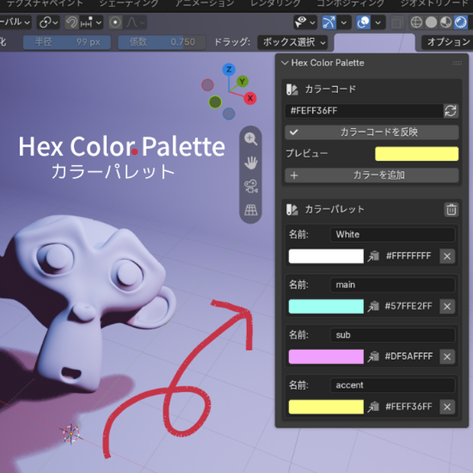Collapse the Hex Color Palette panel
Viewport: 473px width, 473px height.
pos(285,63)
